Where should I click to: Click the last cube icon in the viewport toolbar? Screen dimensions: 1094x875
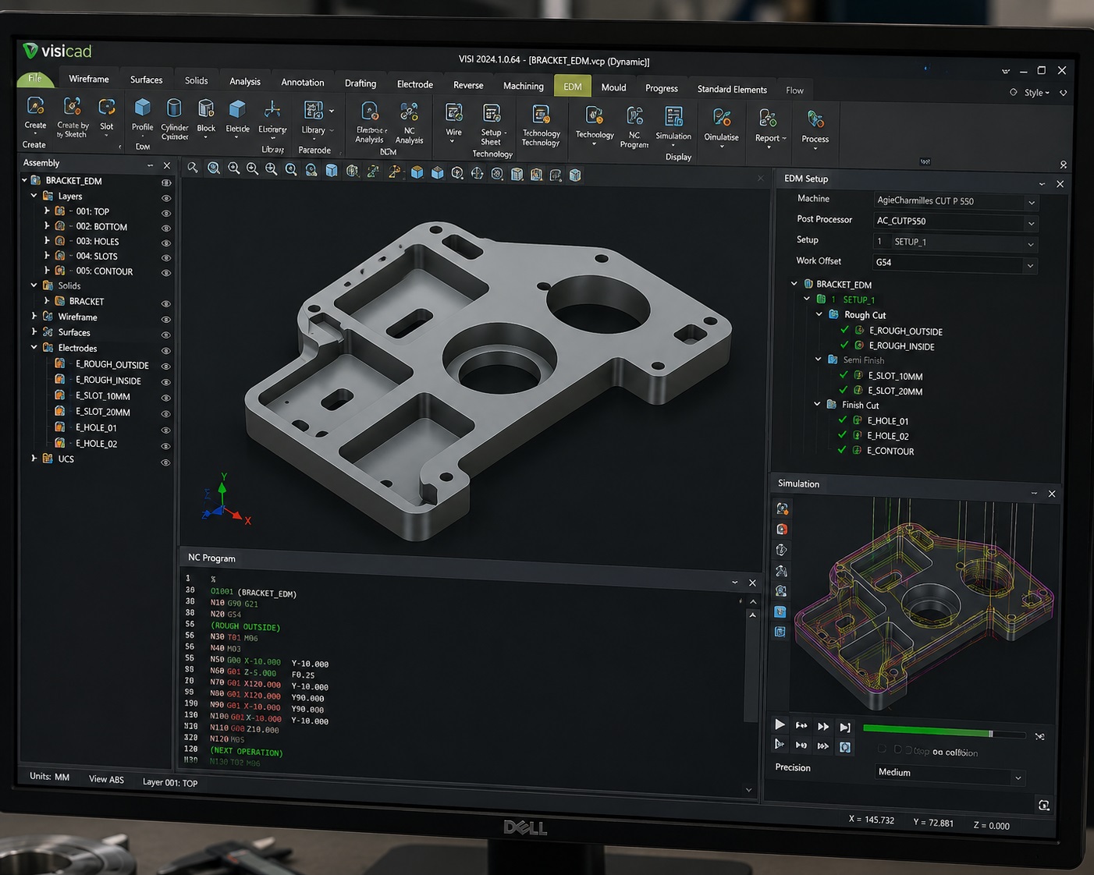coord(575,175)
